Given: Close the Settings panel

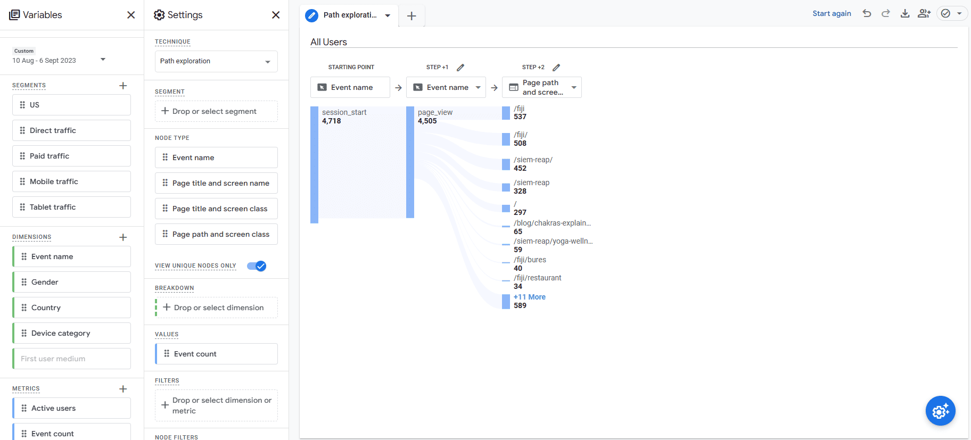Looking at the screenshot, I should click(276, 15).
